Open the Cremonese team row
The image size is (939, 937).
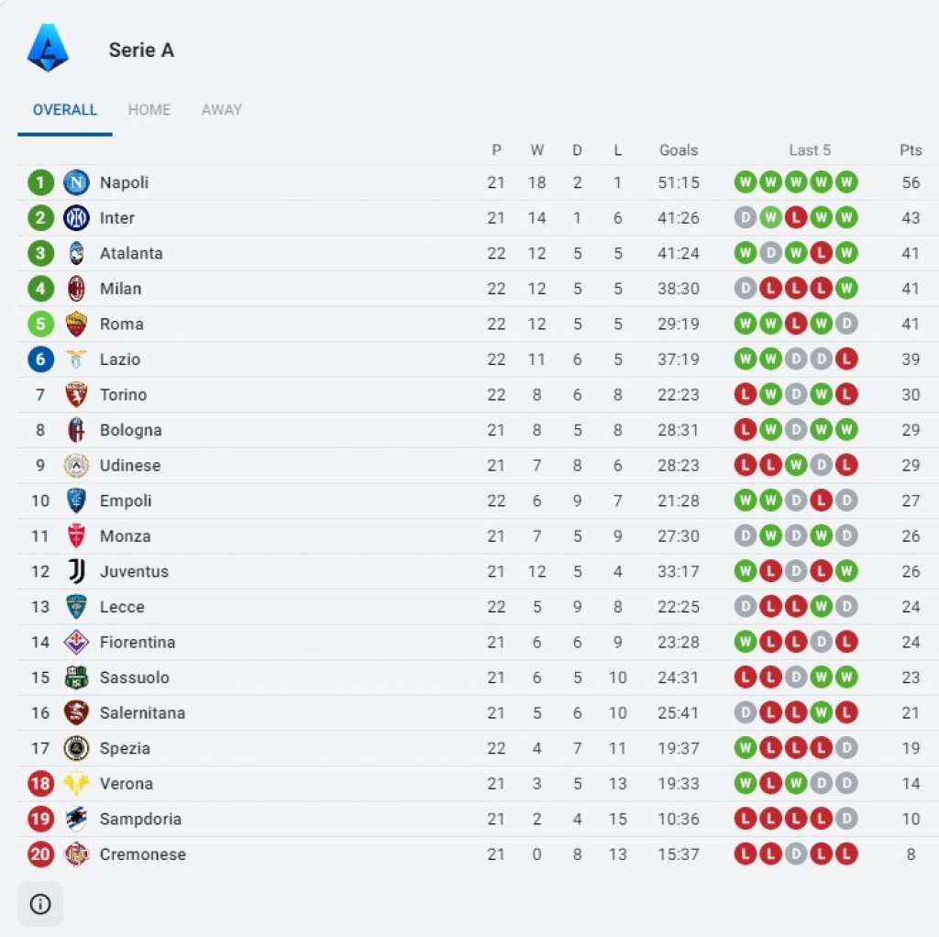[478, 854]
